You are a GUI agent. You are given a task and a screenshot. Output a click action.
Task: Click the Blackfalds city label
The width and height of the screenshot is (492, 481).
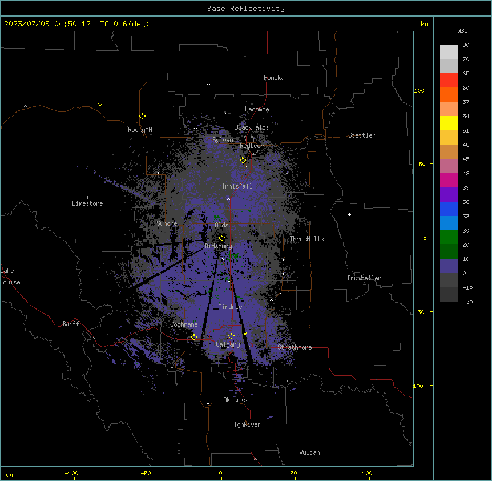pyautogui.click(x=252, y=127)
